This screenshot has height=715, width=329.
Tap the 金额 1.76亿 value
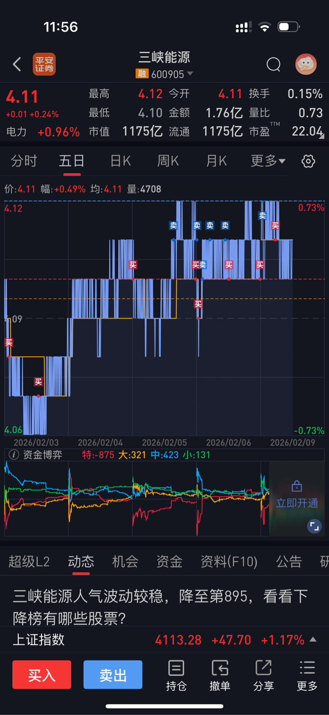224,113
